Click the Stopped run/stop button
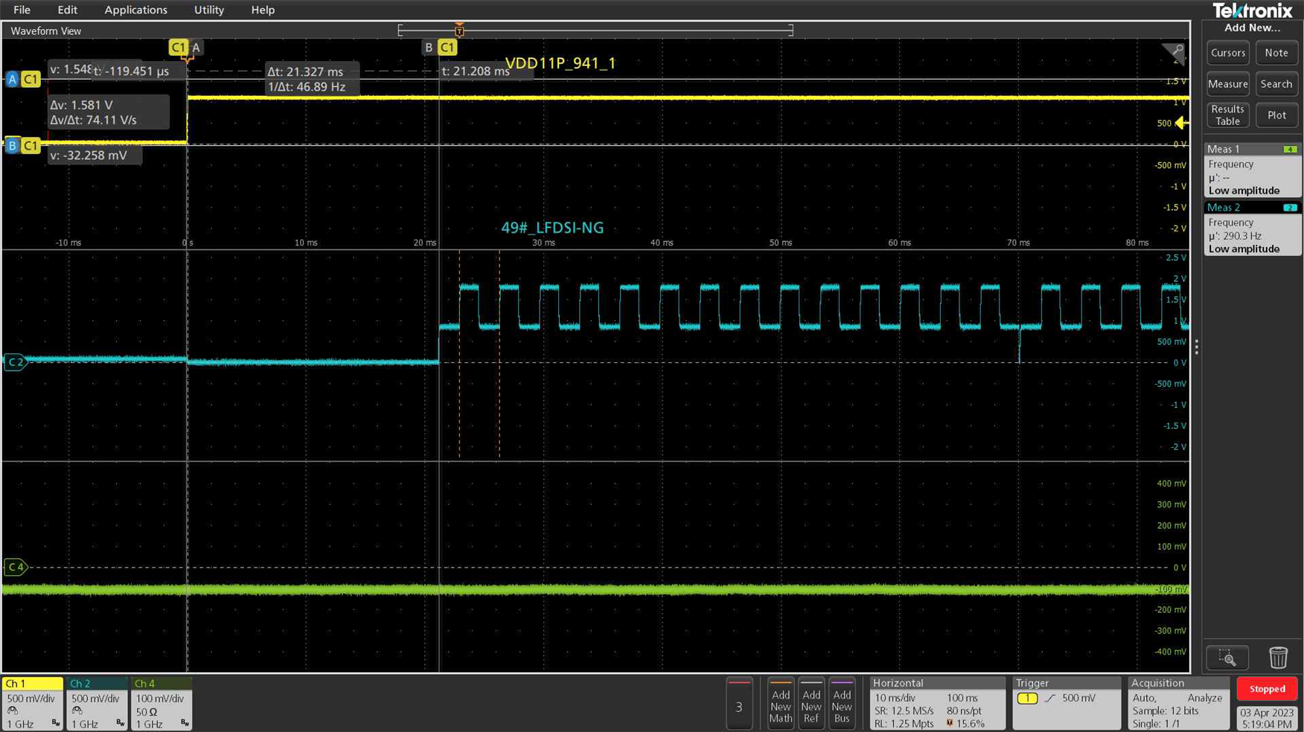 (1267, 689)
